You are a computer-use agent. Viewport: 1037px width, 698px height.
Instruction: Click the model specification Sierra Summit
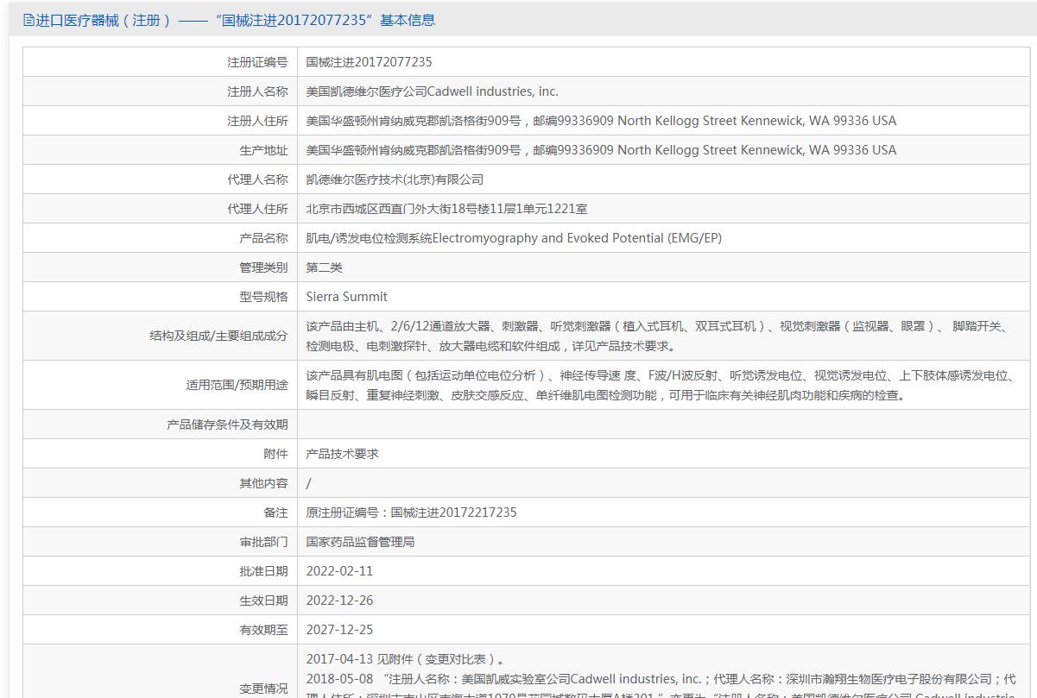[346, 297]
